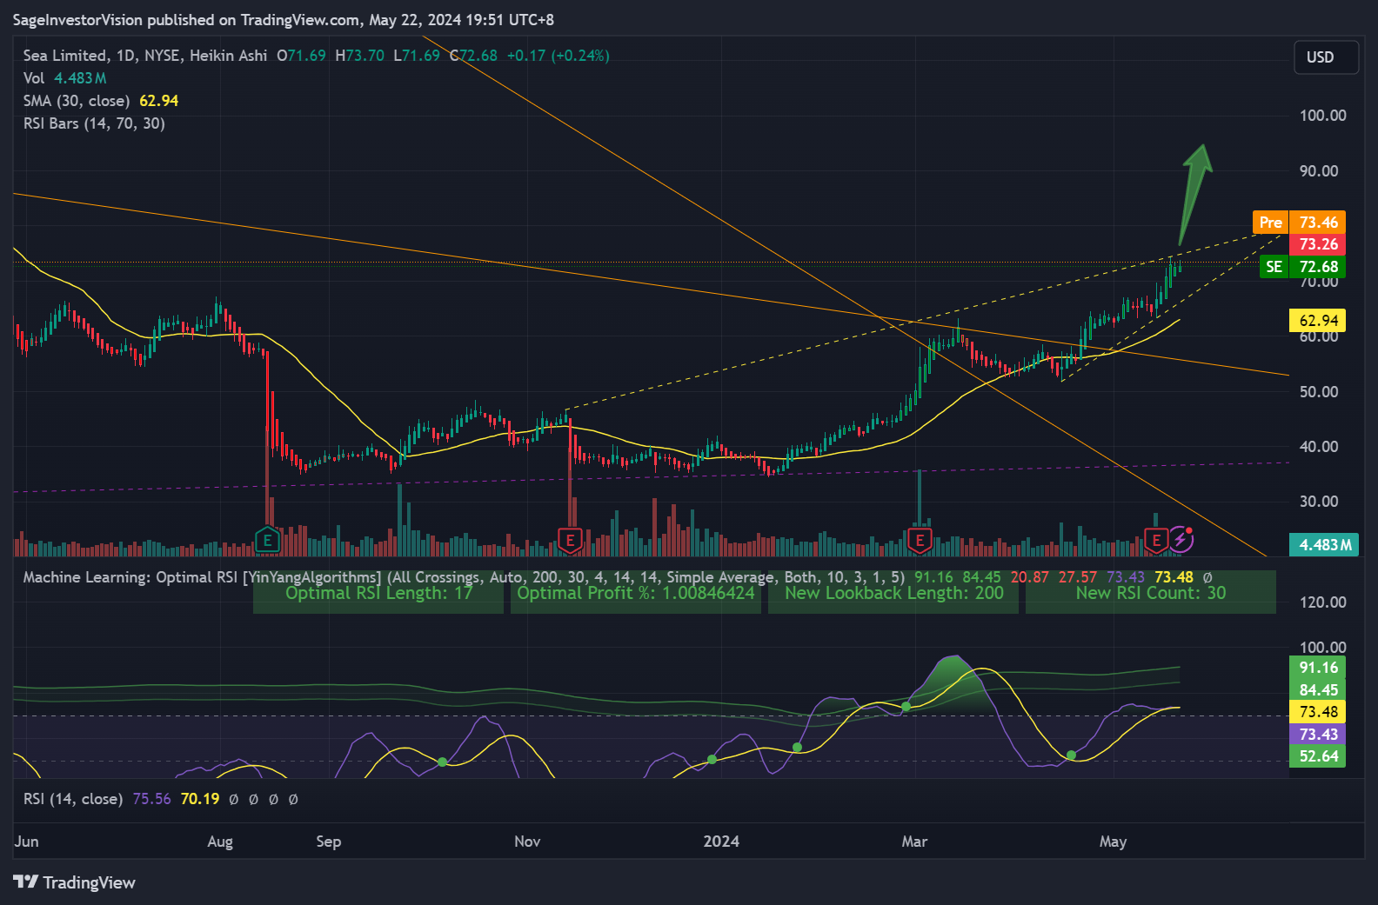Click the Mar label on time axis
The height and width of the screenshot is (905, 1378).
[914, 842]
